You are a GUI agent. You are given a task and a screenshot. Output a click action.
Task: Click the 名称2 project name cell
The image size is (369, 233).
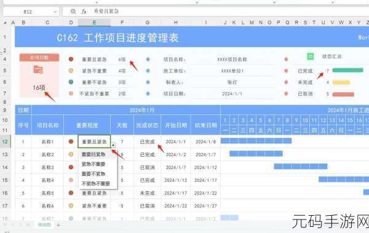47,155
